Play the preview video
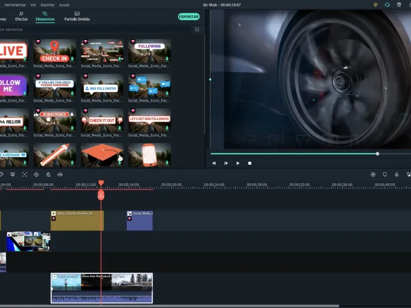The image size is (411, 308). 238,163
